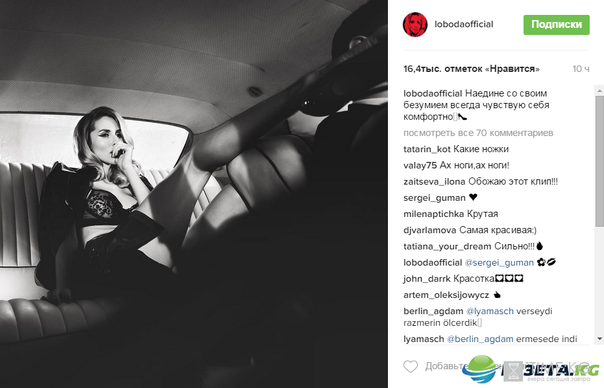The height and width of the screenshot is (388, 604).
Task: Expand all 70 comments link
Action: [x=478, y=133]
